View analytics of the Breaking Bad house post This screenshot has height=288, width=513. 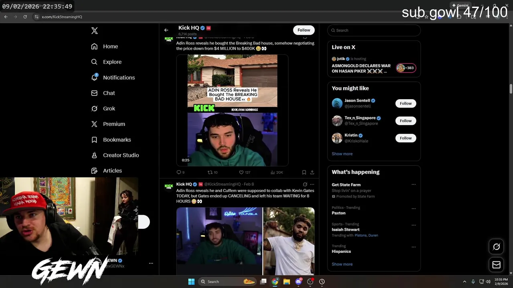point(277,172)
